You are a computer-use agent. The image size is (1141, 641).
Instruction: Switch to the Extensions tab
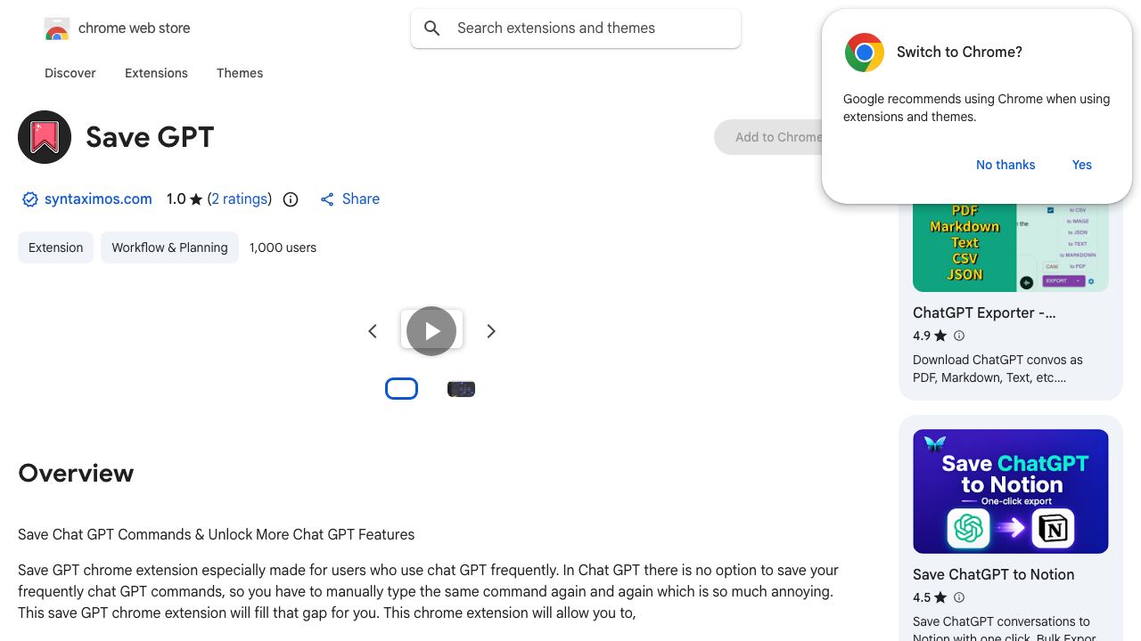(x=156, y=73)
